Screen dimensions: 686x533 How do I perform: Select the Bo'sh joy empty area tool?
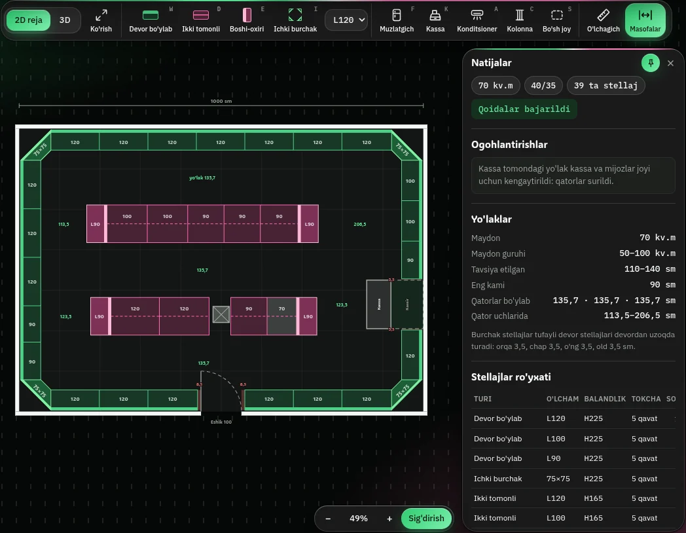(x=556, y=20)
